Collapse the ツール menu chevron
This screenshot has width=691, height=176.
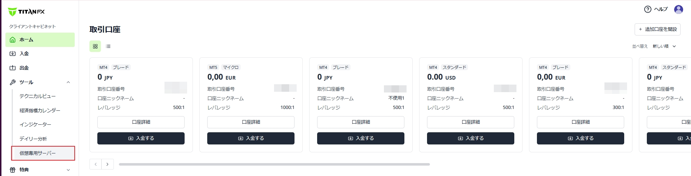tap(68, 82)
